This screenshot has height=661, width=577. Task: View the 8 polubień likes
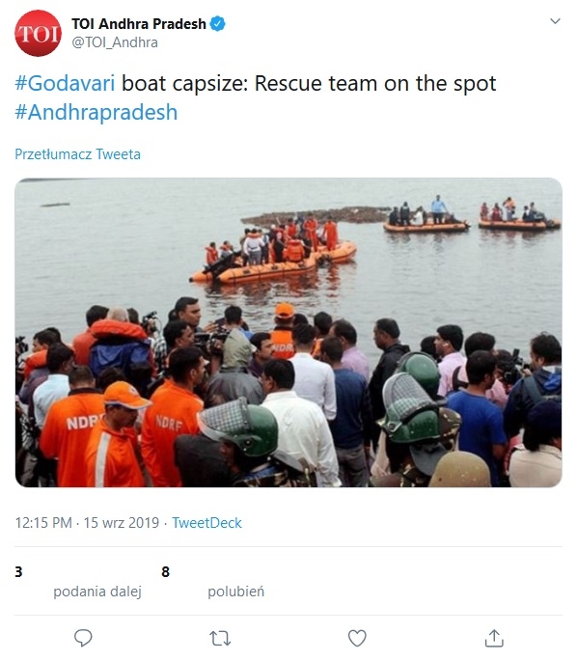pyautogui.click(x=213, y=582)
